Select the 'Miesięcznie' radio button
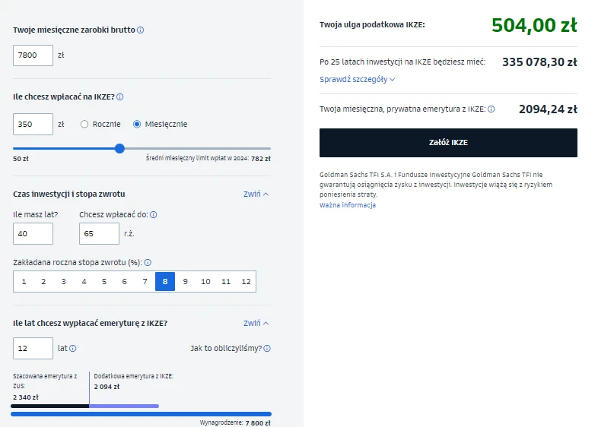The width and height of the screenshot is (598, 427). [x=138, y=124]
